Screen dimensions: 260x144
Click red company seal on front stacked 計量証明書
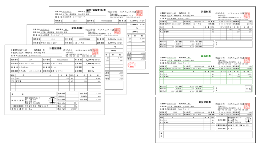click(95, 52)
